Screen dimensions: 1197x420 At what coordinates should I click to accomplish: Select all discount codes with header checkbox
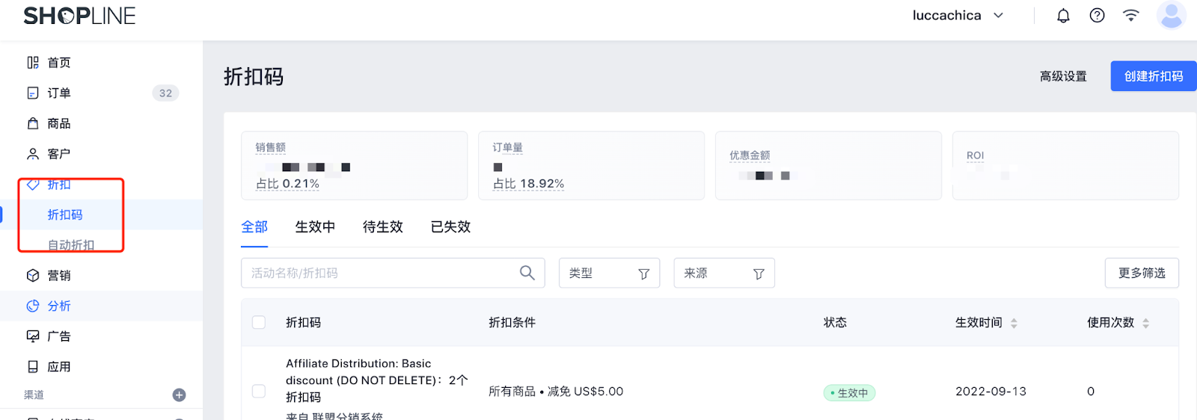point(259,322)
